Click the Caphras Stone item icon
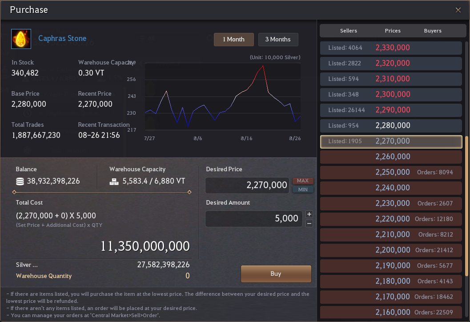 [21, 39]
